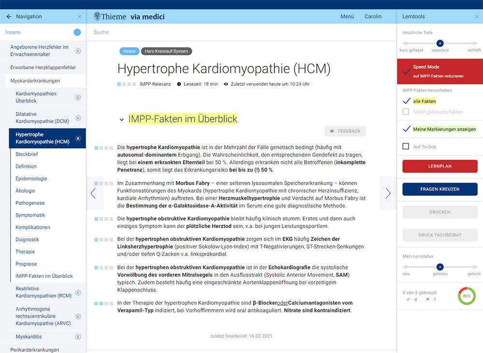Click the Innere tag pill
483x353 pixels.
[129, 51]
